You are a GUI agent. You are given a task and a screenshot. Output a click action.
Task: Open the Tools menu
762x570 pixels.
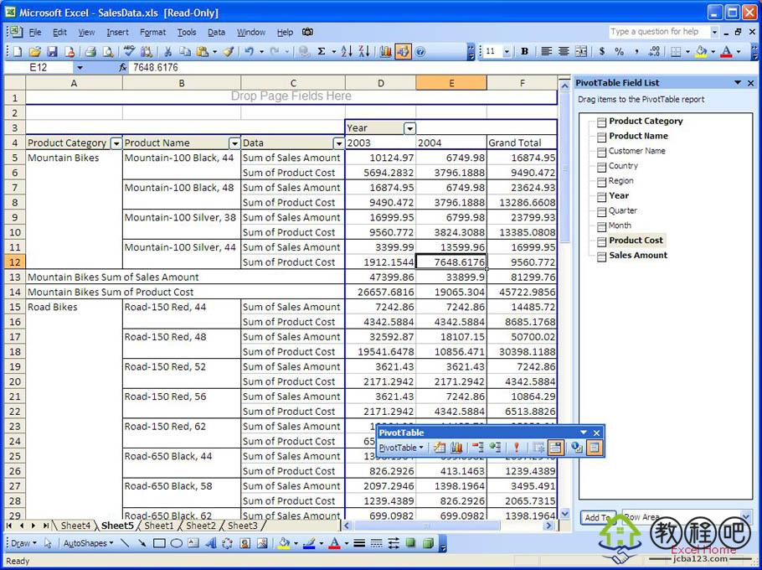[x=187, y=32]
